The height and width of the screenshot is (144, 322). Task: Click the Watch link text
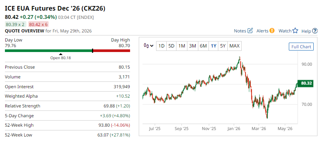pyautogui.click(x=285, y=31)
